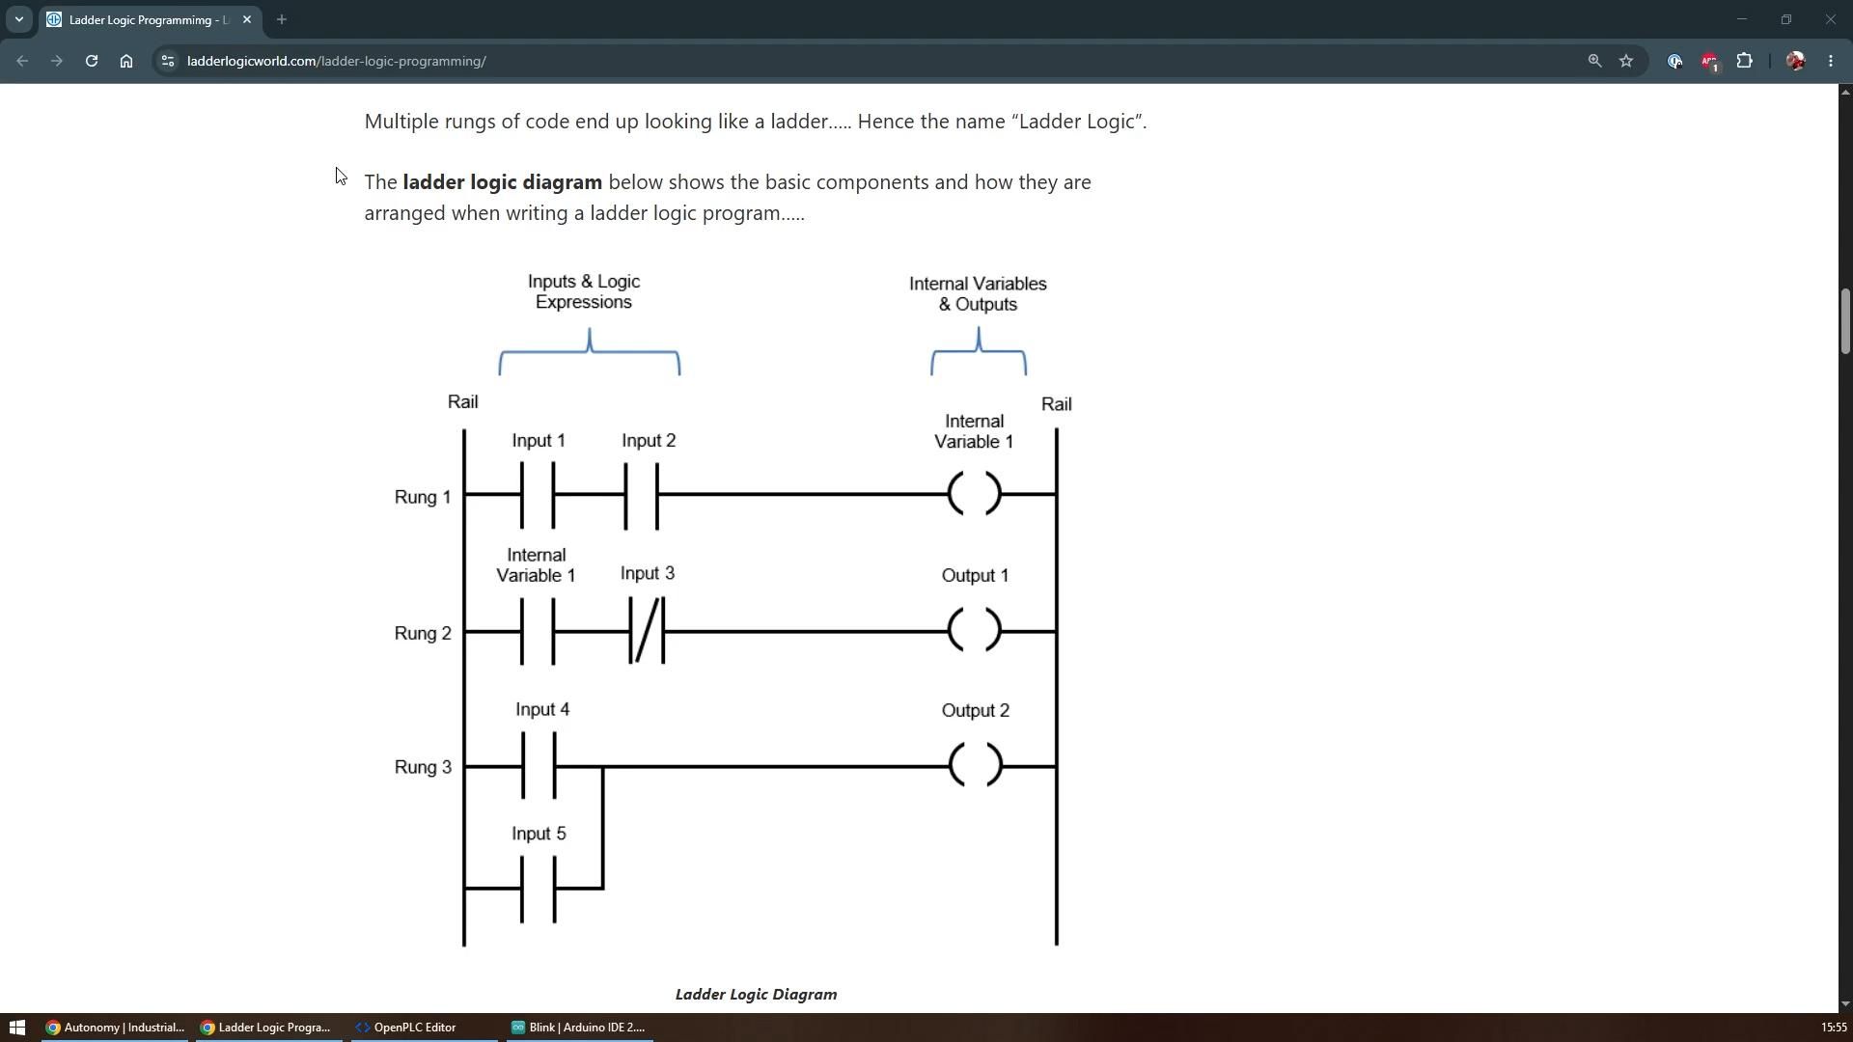Open the Chrome profile avatar

pyautogui.click(x=1795, y=61)
